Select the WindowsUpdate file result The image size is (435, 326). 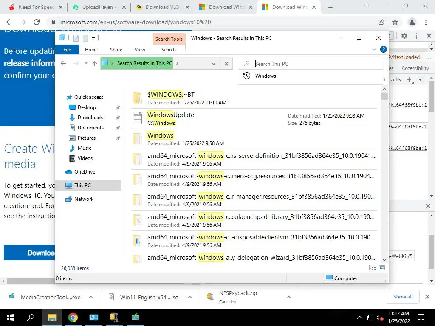[254, 119]
